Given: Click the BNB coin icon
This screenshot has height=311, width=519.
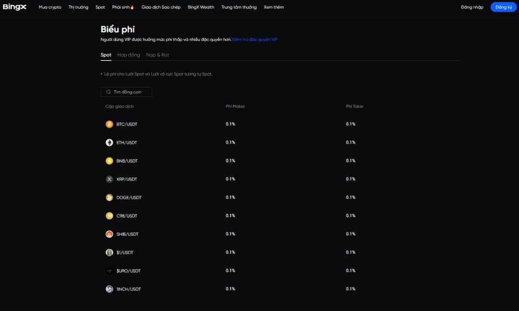Looking at the screenshot, I should [109, 161].
